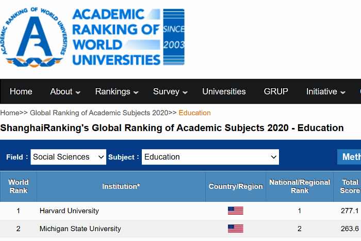
Task: Open the Home menu item
Action: pos(21,91)
